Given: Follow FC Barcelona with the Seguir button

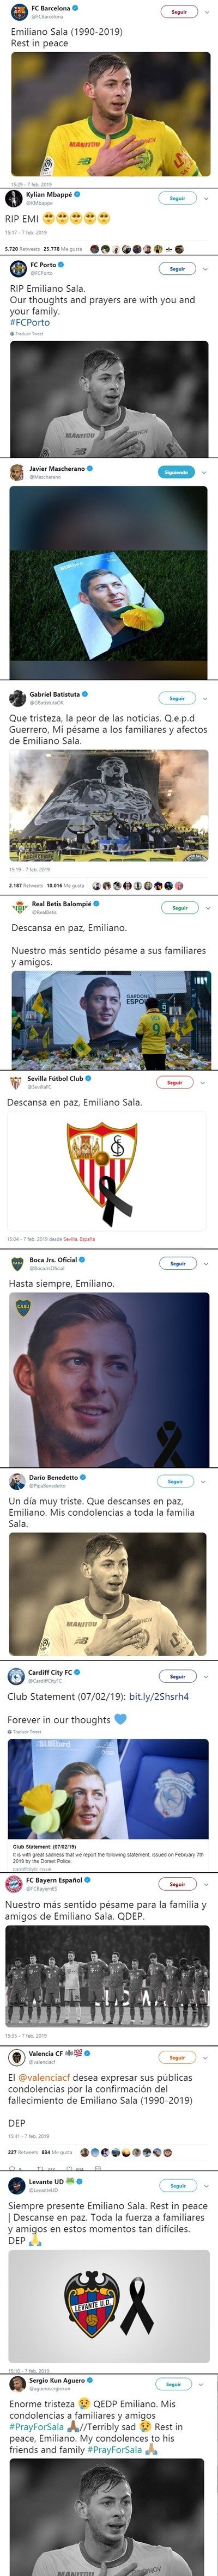Looking at the screenshot, I should pyautogui.click(x=178, y=12).
